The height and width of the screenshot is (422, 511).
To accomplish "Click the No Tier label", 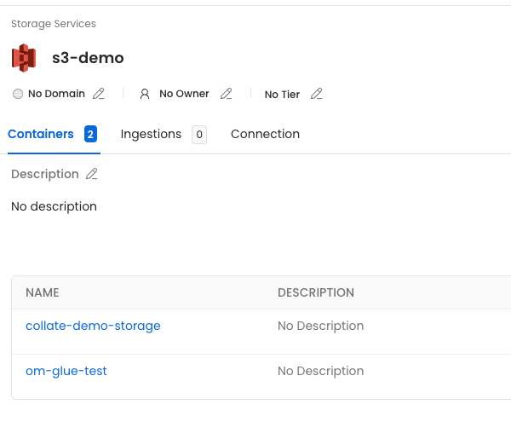I will tap(282, 95).
